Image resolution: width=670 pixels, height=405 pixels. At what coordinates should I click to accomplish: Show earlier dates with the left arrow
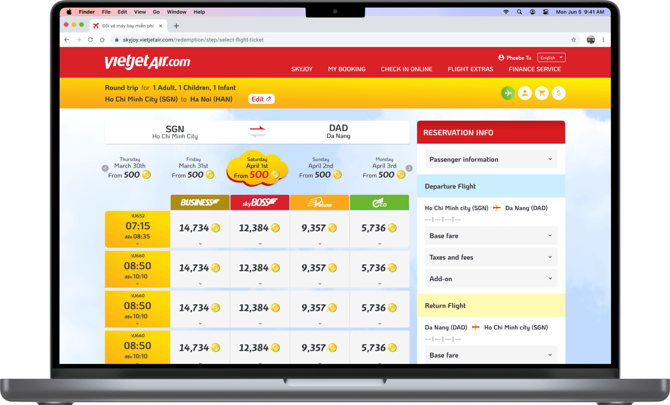(105, 168)
